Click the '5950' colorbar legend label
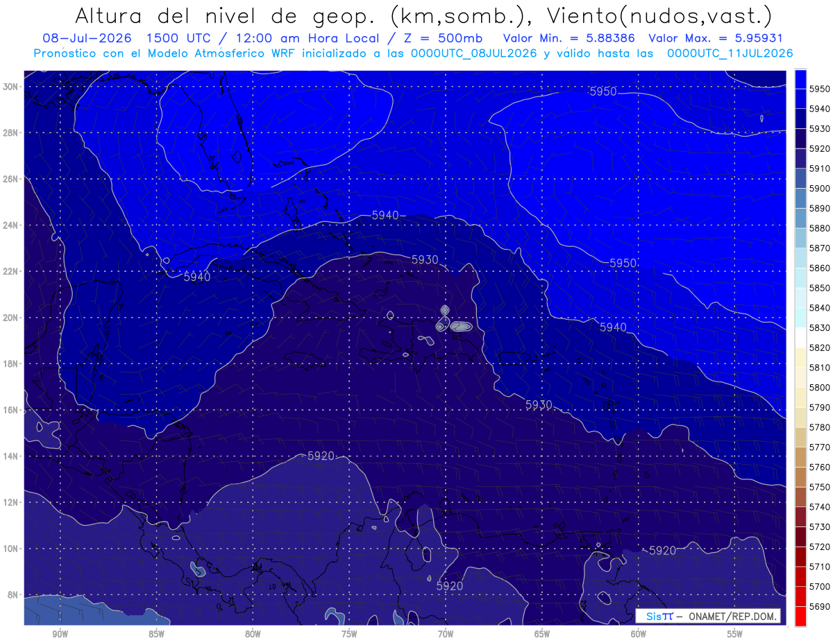This screenshot has height=643, width=833. [820, 89]
